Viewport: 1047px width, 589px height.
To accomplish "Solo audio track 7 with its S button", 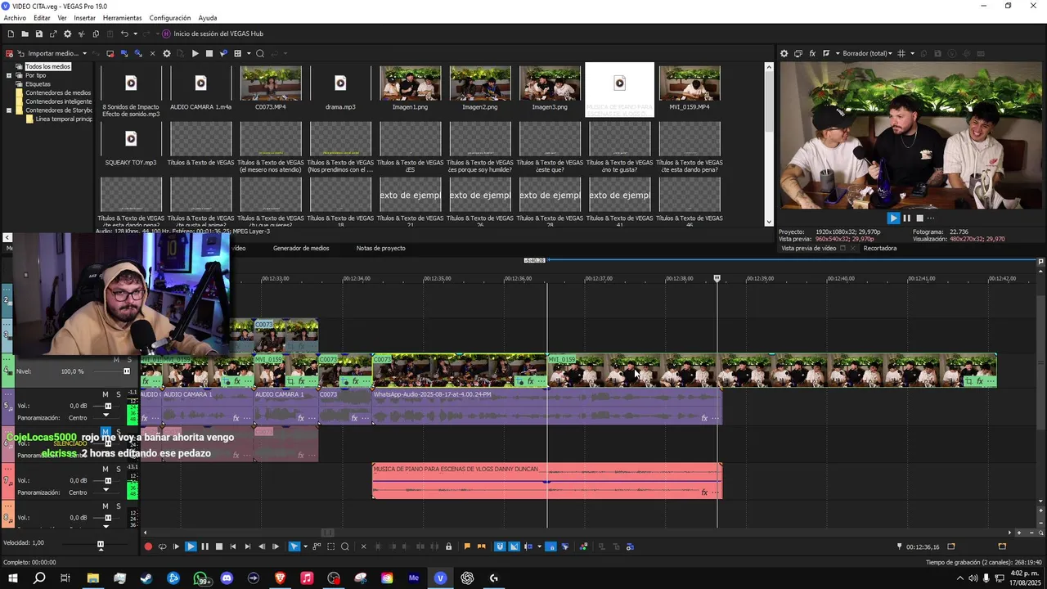I will (x=118, y=469).
